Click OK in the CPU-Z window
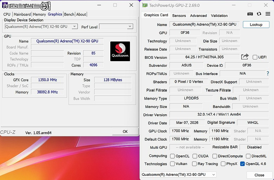Viewport: 274px width, 180px height. (x=125, y=131)
